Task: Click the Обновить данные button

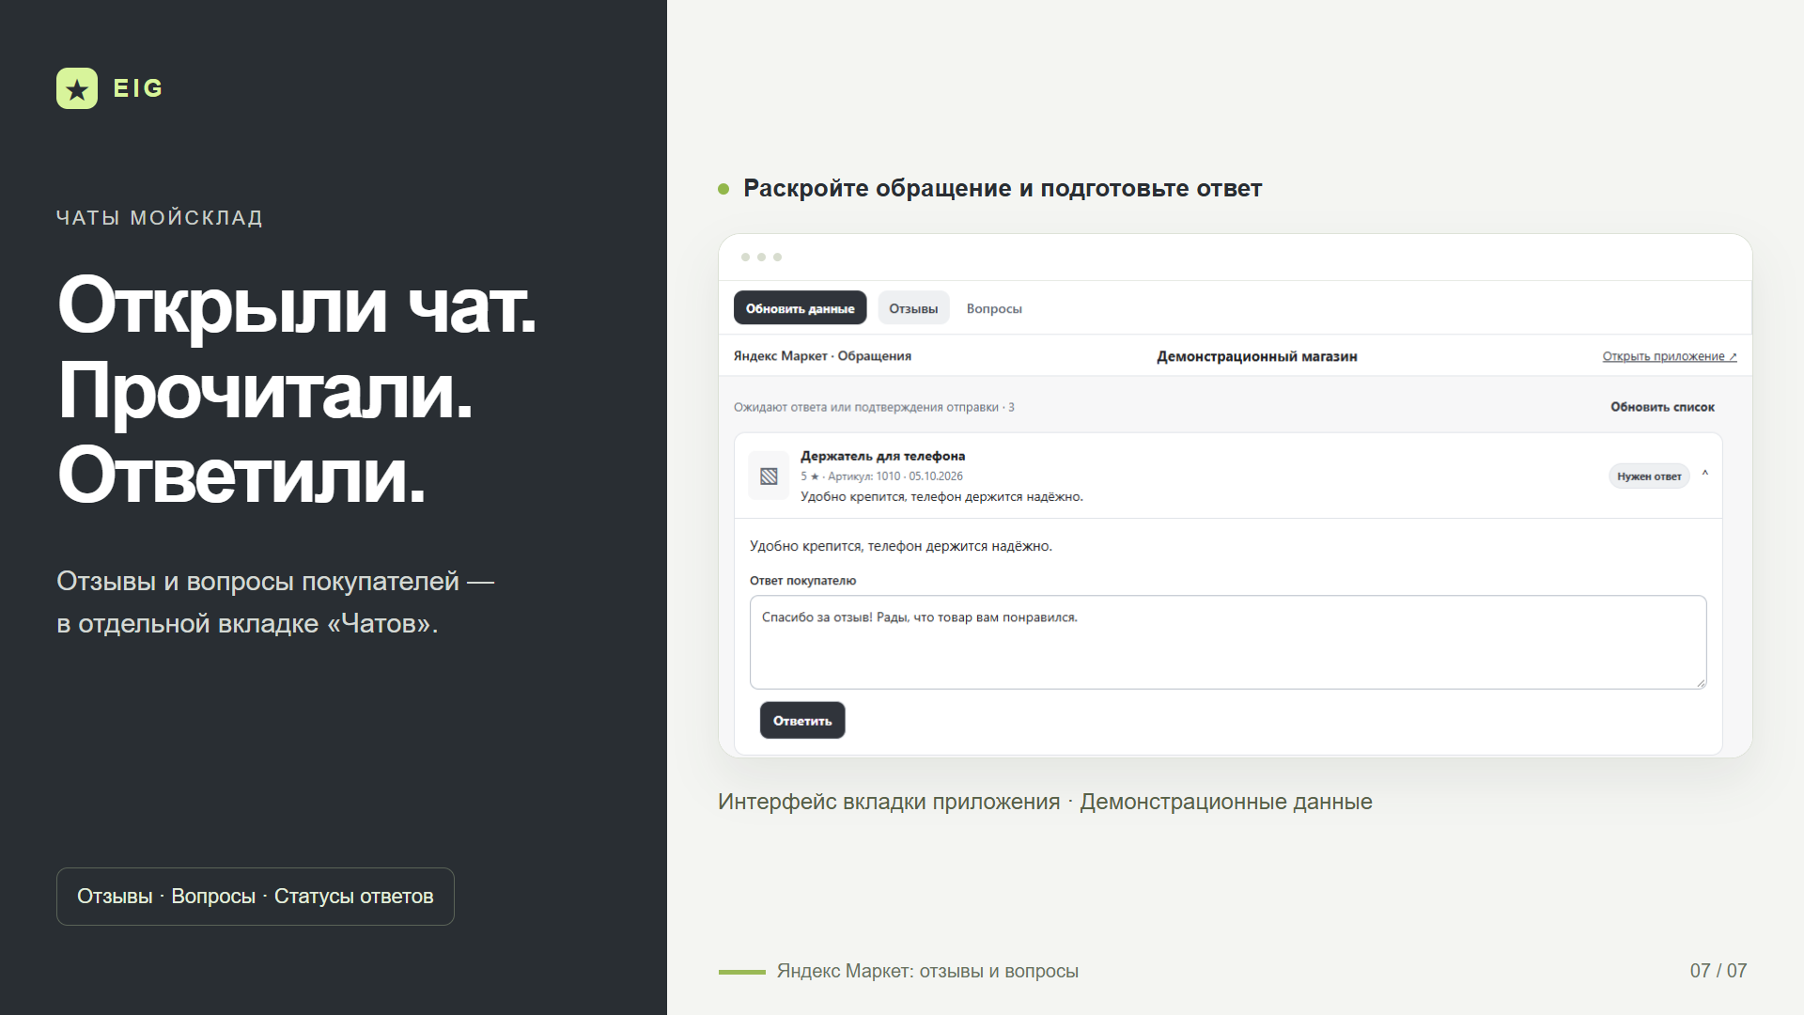Action: pyautogui.click(x=800, y=308)
